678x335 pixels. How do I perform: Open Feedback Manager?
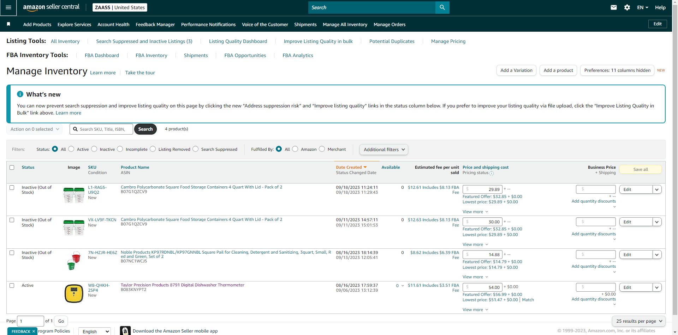click(155, 24)
